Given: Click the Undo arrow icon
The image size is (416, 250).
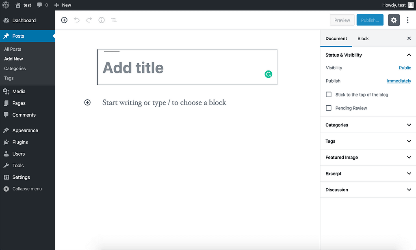Looking at the screenshot, I should coord(77,20).
